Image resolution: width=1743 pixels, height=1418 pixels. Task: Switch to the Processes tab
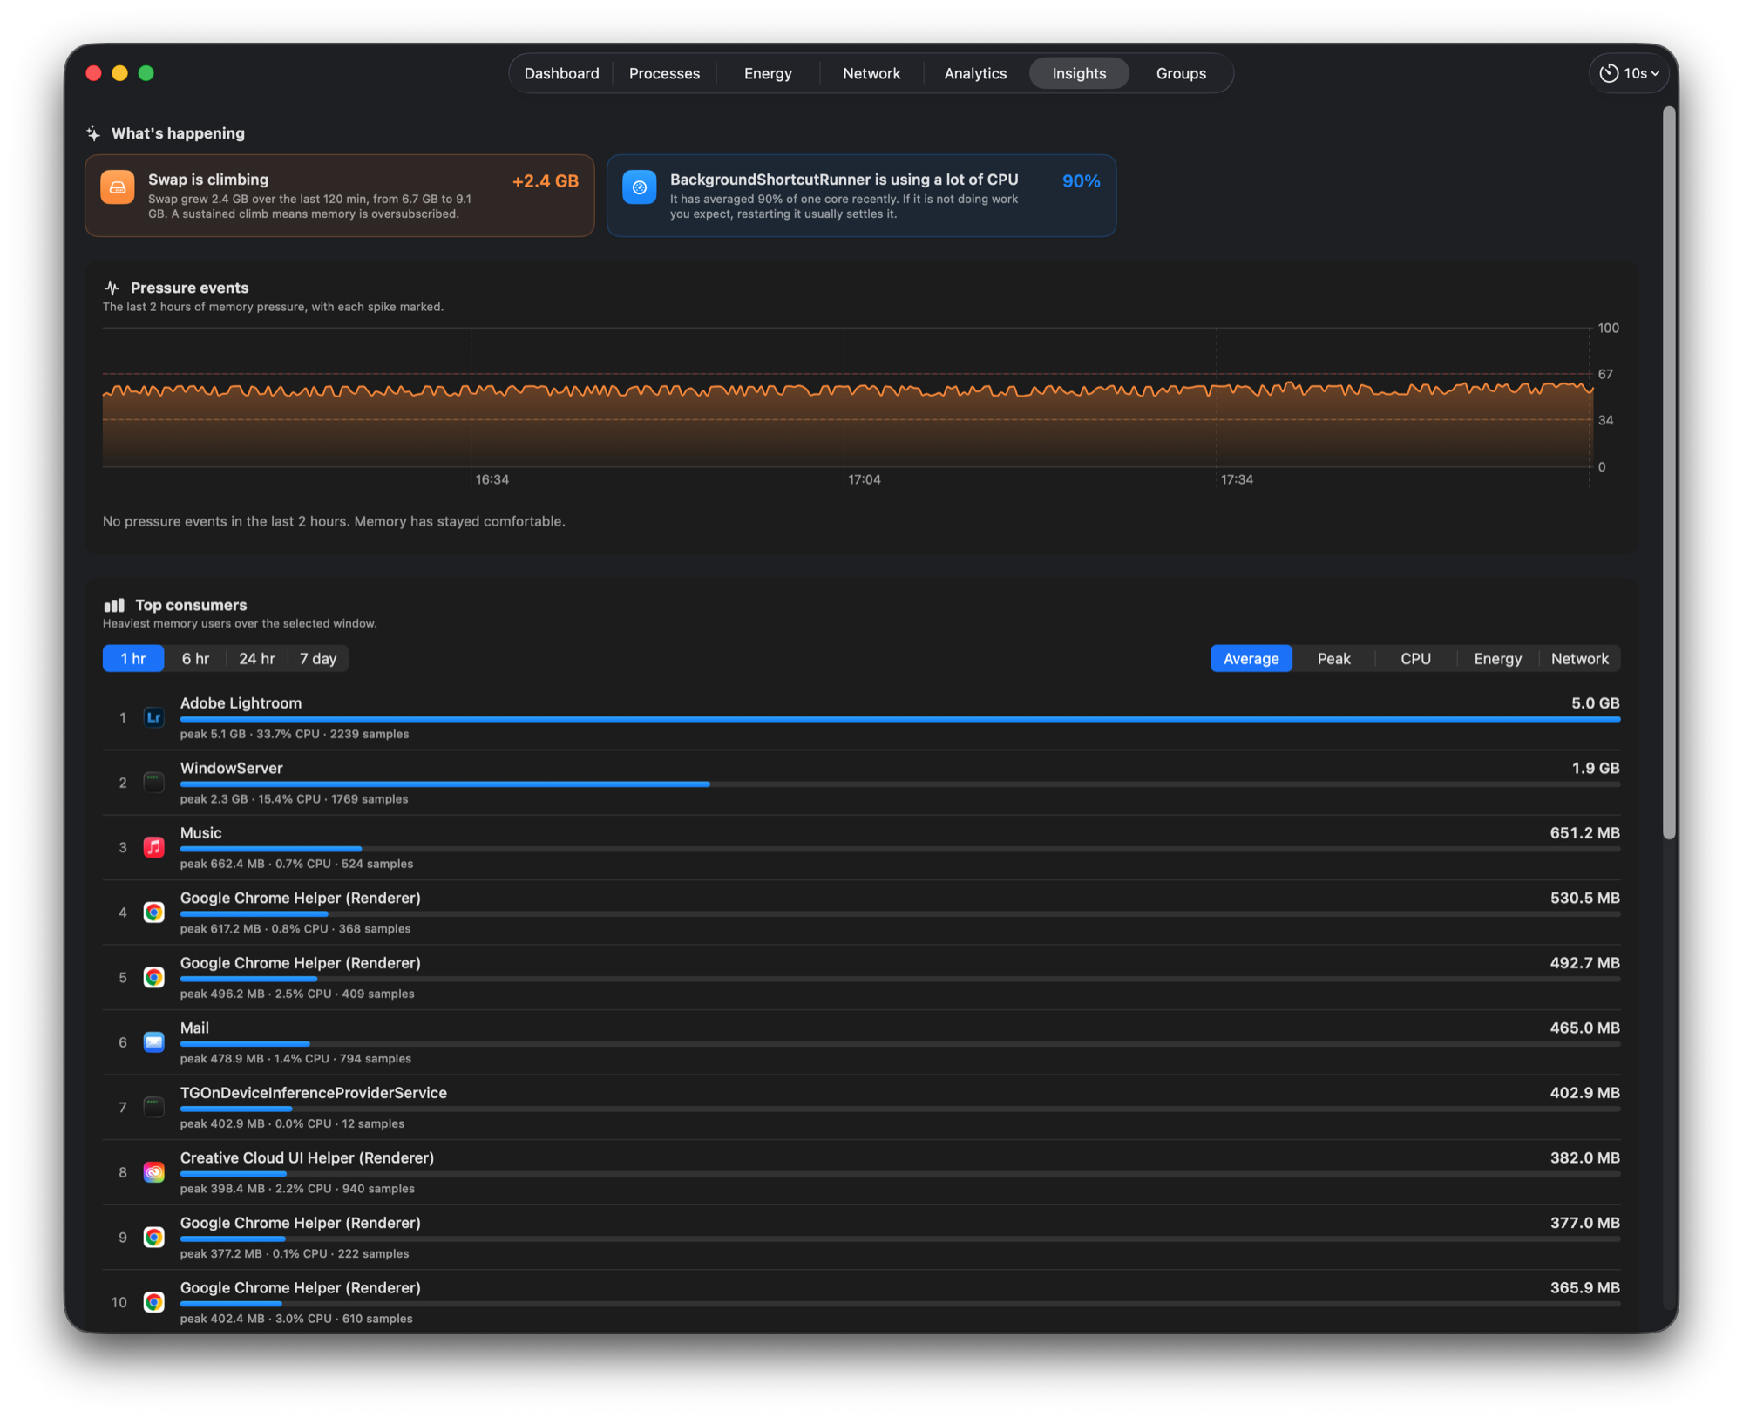664,73
